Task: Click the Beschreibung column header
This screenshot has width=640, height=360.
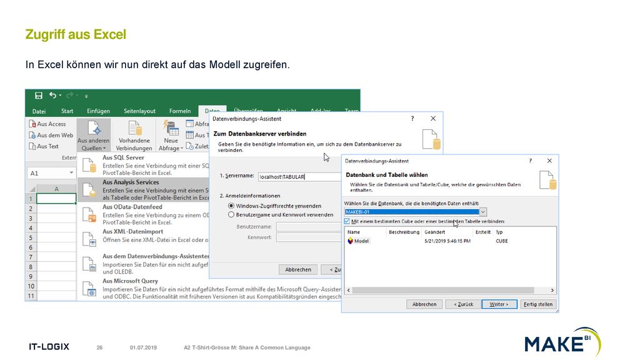Action: [x=404, y=232]
